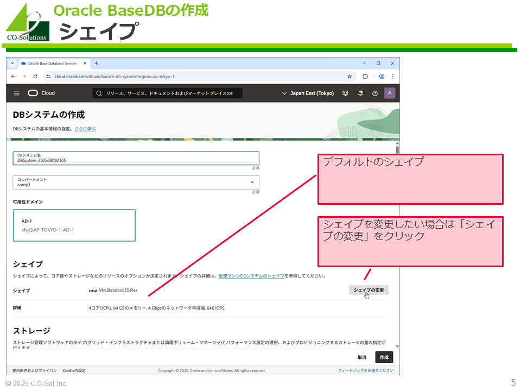Click the さらに学ぶ link
Viewport: 521px width, 391px height.
click(x=85, y=129)
